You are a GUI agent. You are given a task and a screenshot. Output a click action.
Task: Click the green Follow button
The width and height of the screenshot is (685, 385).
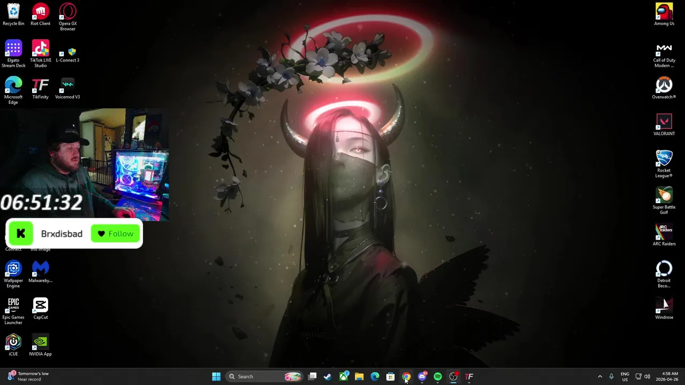pos(115,234)
